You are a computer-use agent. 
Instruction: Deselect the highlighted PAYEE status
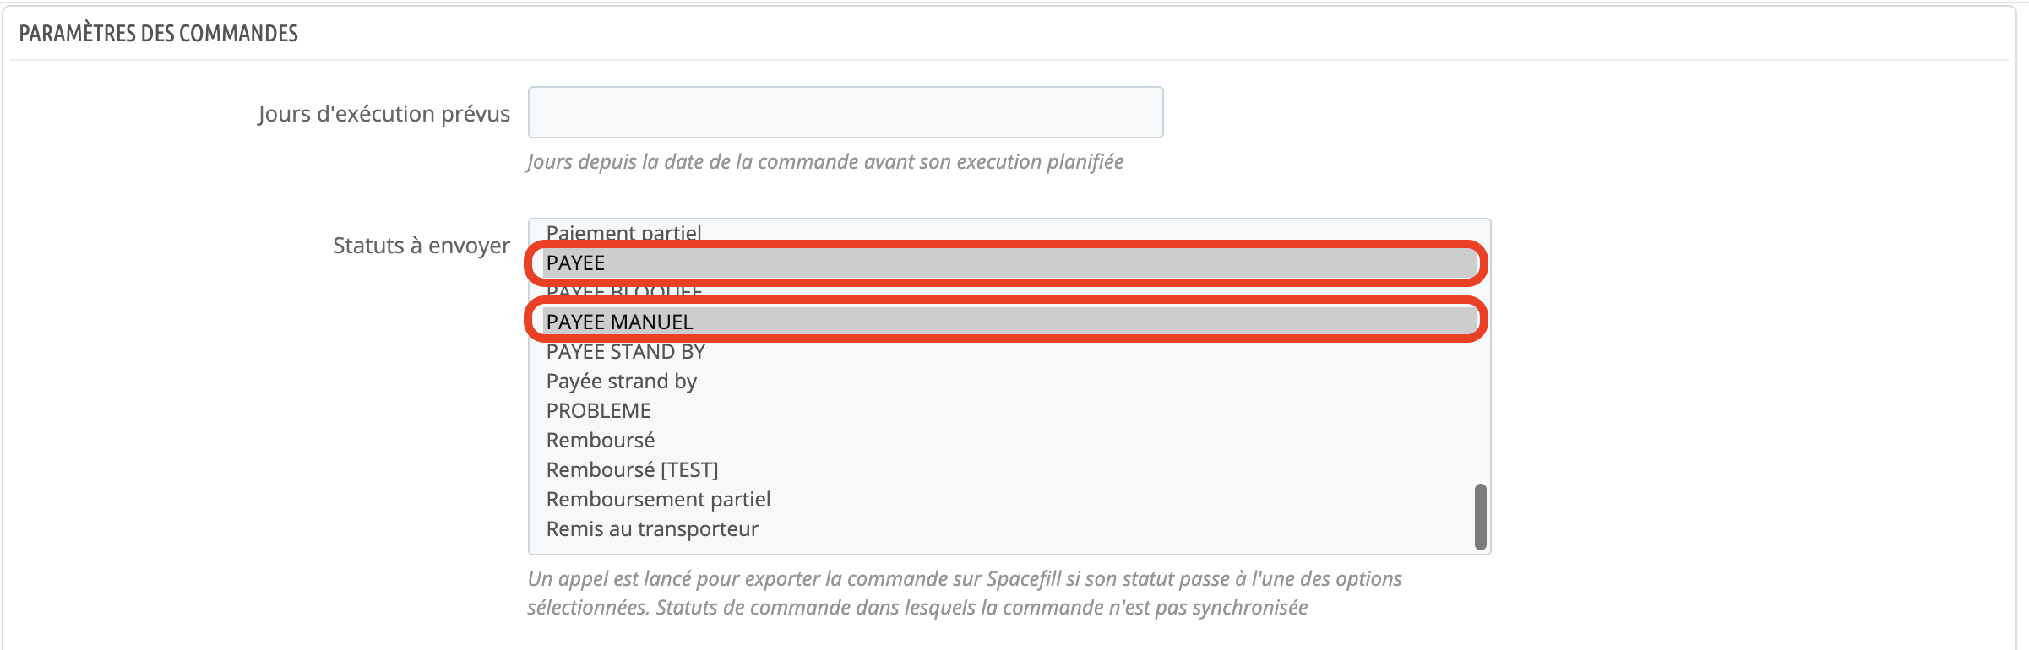click(x=576, y=263)
